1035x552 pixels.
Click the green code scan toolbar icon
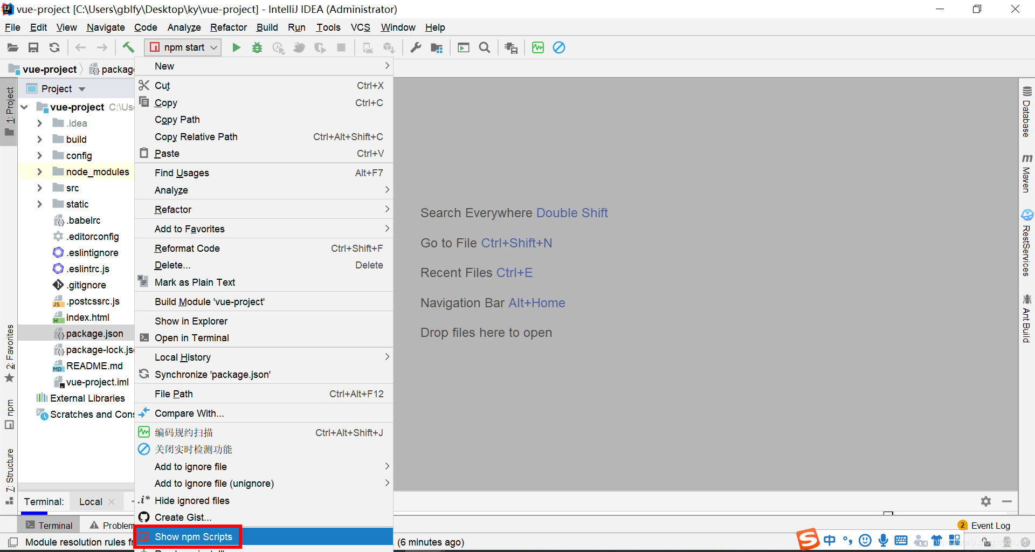(538, 47)
